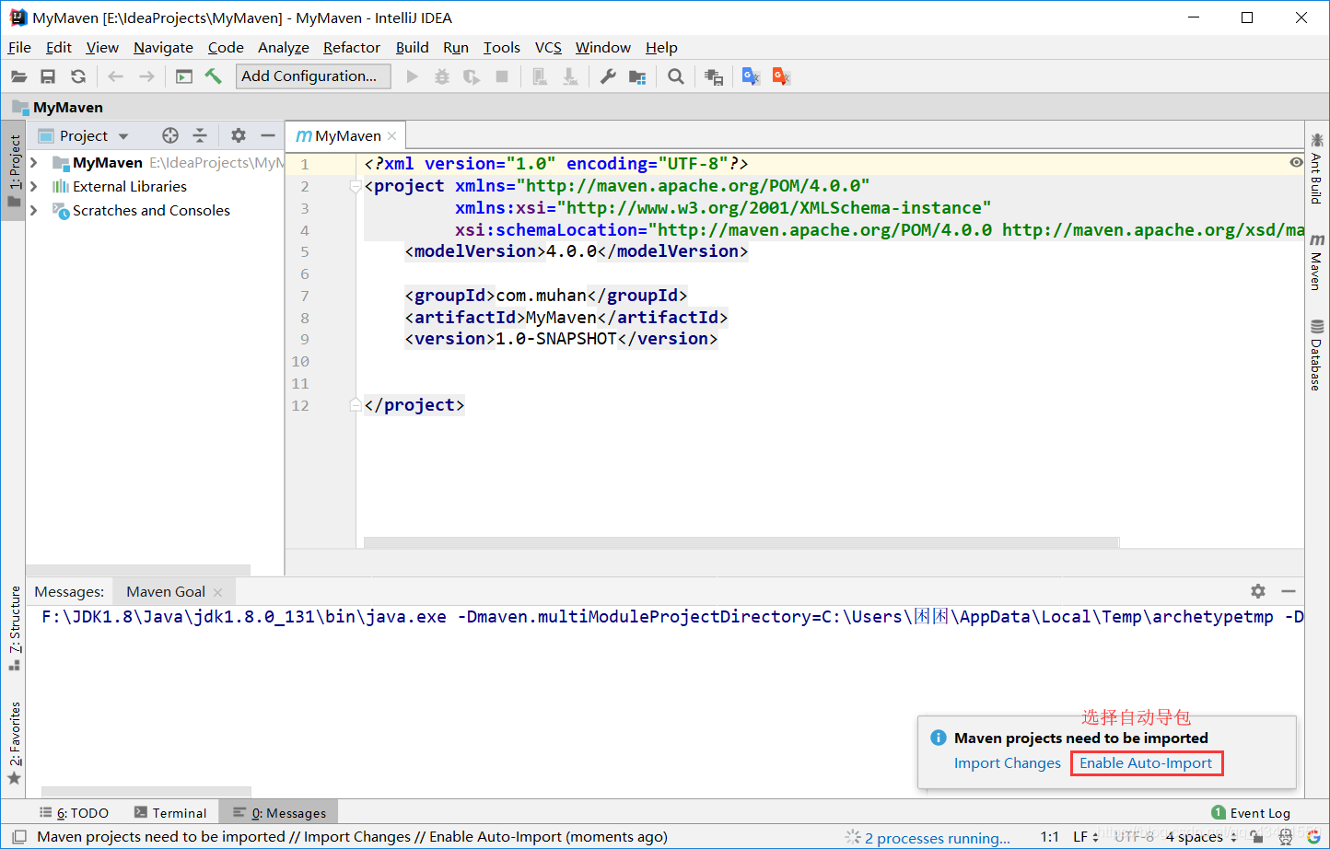Image resolution: width=1330 pixels, height=849 pixels.
Task: Toggle the editor inspection eye icon
Action: [x=1296, y=162]
